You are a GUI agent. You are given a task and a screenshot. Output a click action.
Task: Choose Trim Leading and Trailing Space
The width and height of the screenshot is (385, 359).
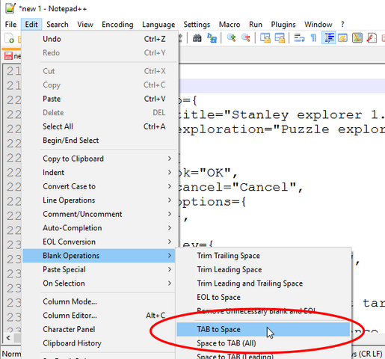tap(263, 283)
